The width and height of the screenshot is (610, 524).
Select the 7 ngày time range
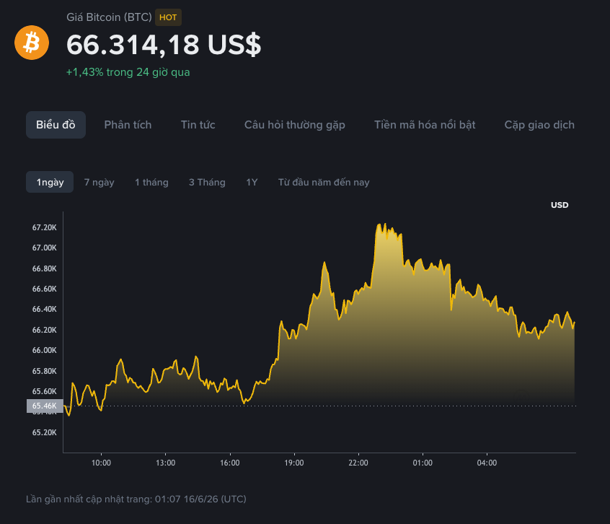100,182
